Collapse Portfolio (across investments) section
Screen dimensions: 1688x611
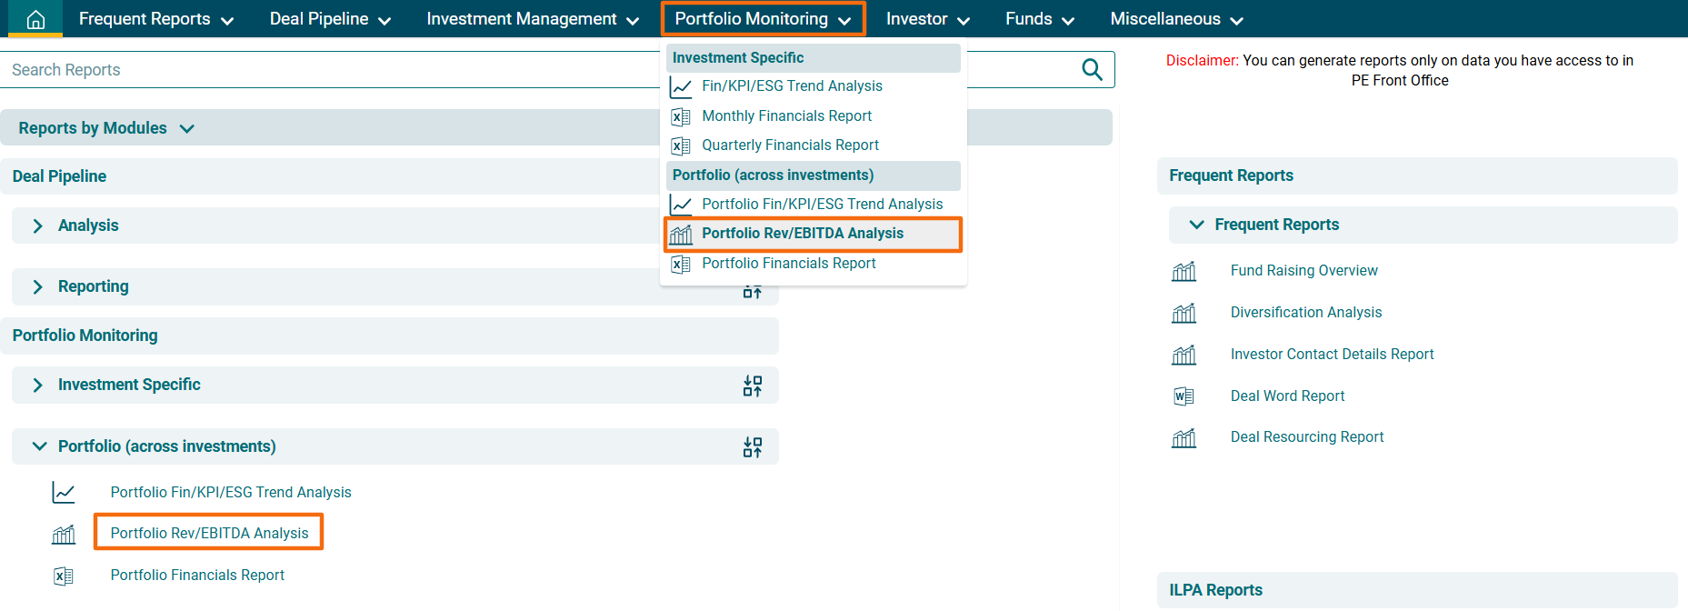39,446
